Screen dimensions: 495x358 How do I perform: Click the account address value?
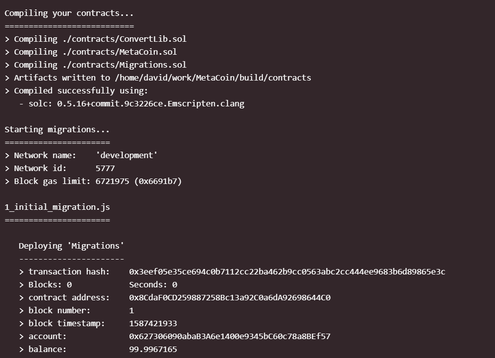[230, 336]
